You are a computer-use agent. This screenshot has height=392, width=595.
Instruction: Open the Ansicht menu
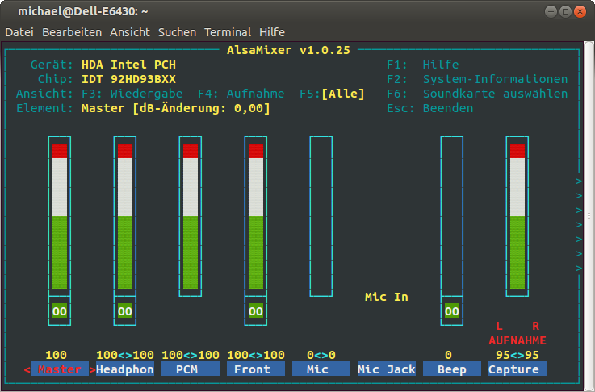(x=130, y=32)
